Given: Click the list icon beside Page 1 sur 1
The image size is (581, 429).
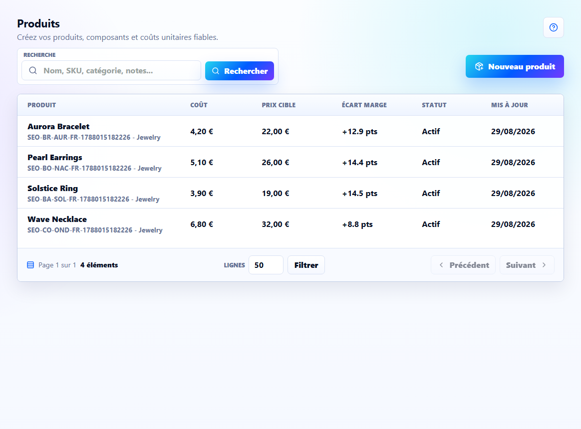Looking at the screenshot, I should (30, 265).
